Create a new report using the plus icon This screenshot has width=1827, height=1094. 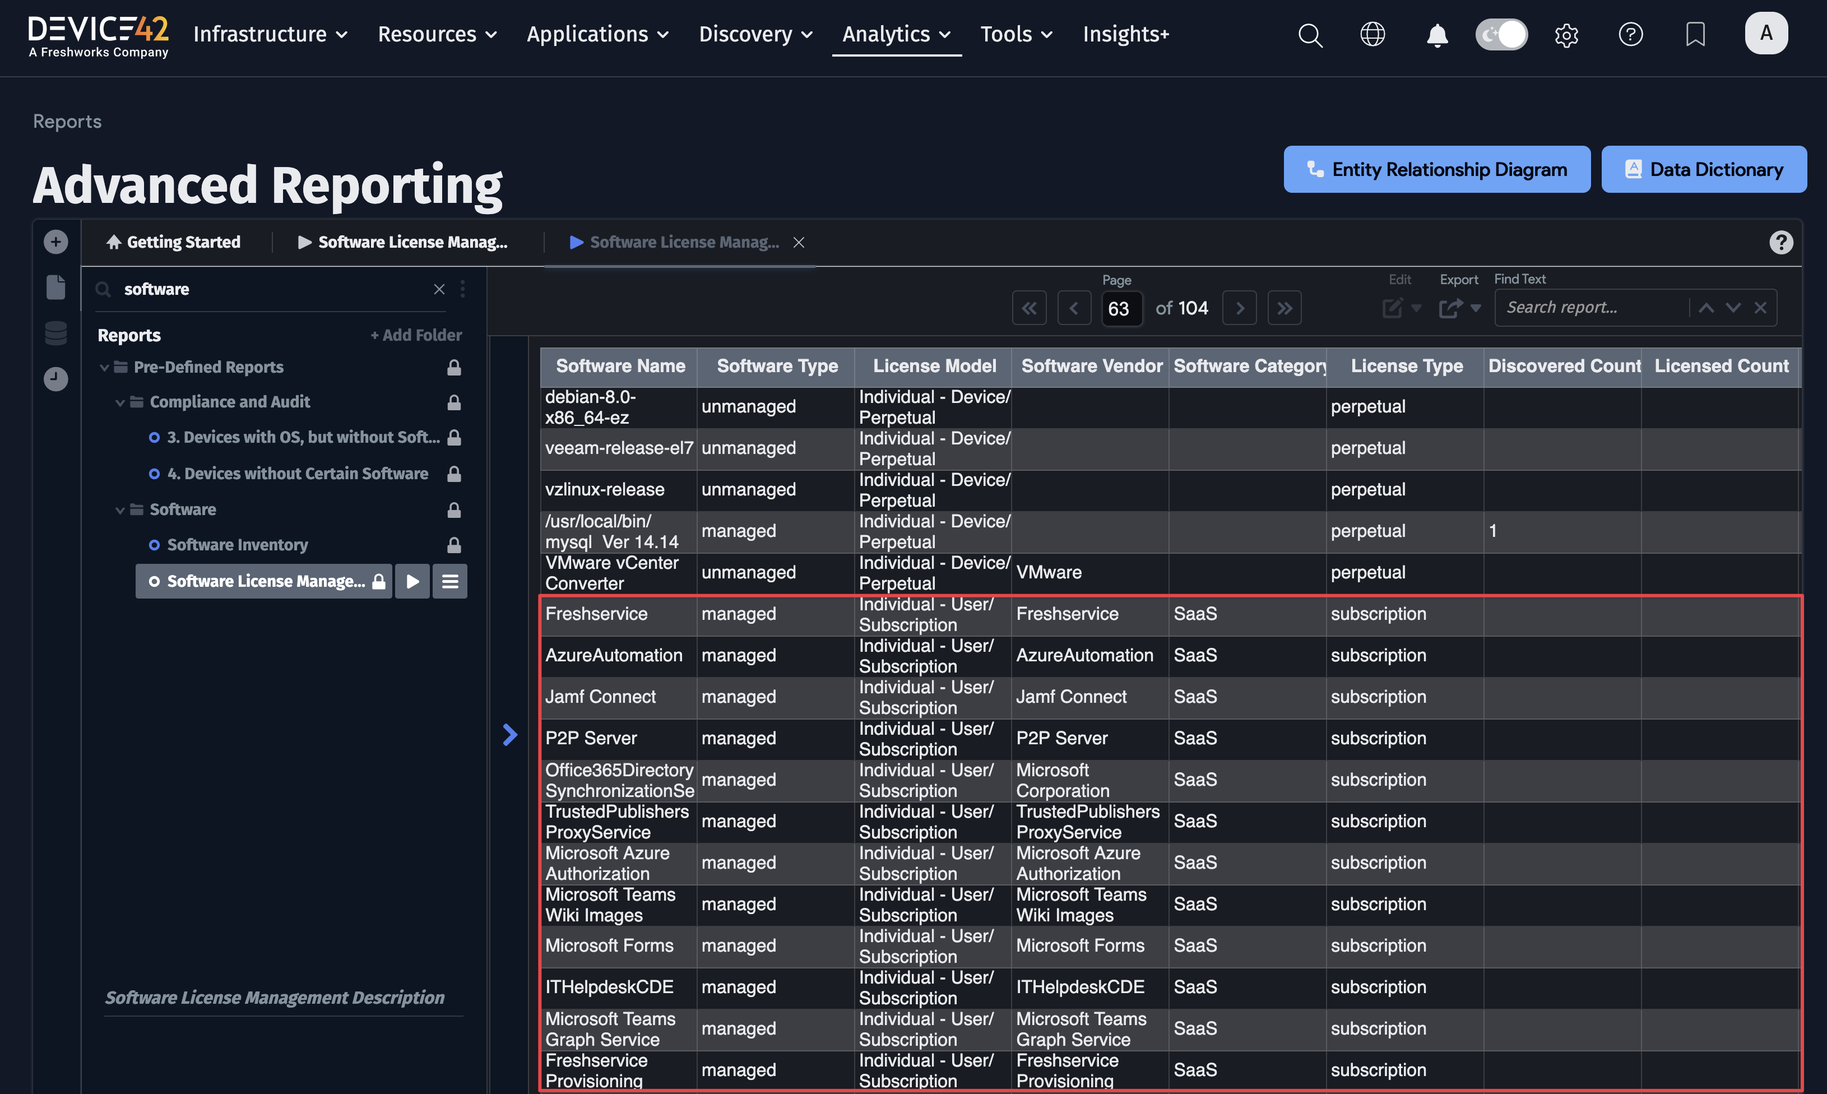(x=55, y=242)
